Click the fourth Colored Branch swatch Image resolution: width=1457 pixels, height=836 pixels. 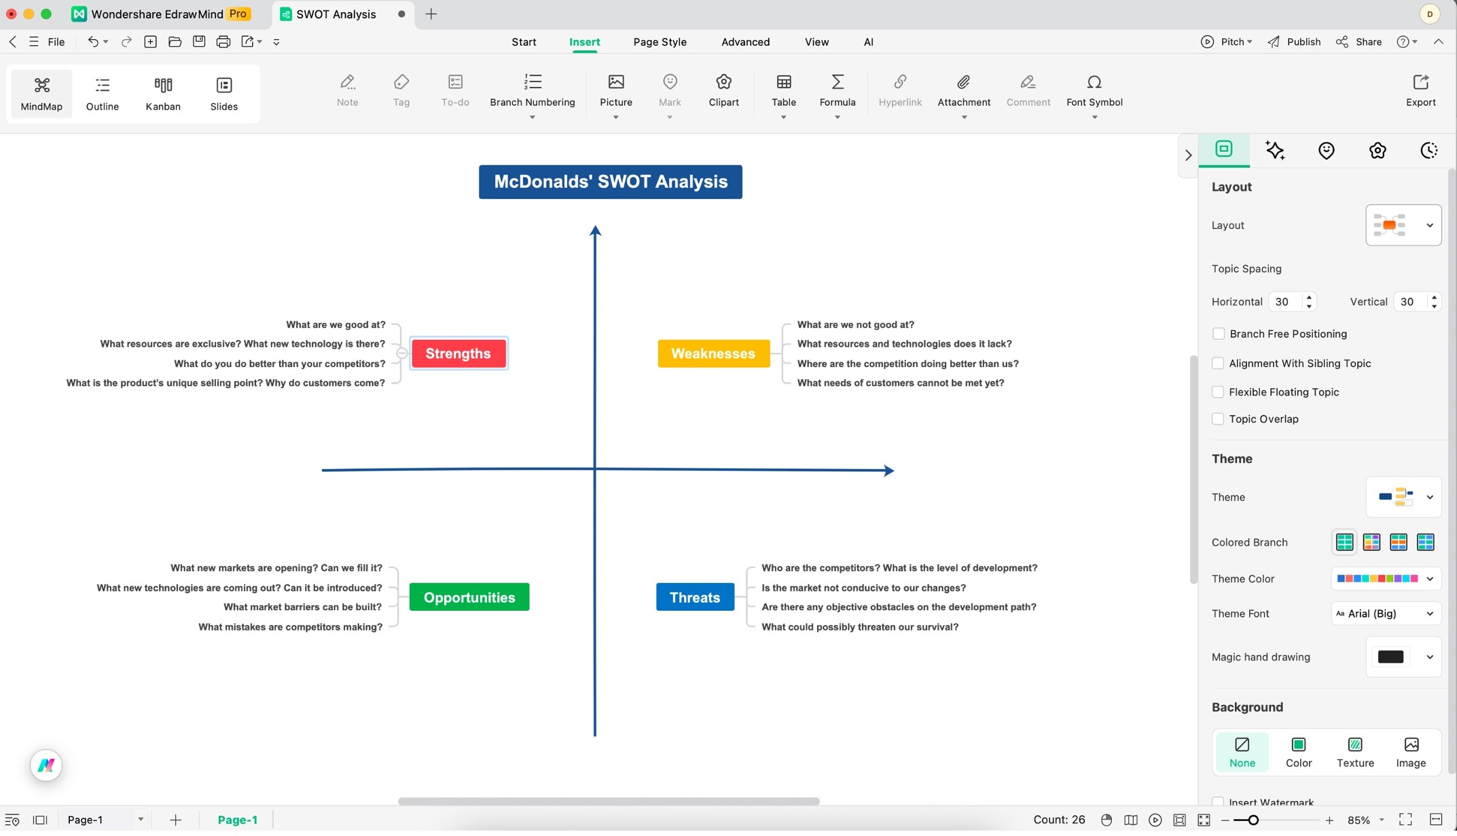(x=1426, y=542)
